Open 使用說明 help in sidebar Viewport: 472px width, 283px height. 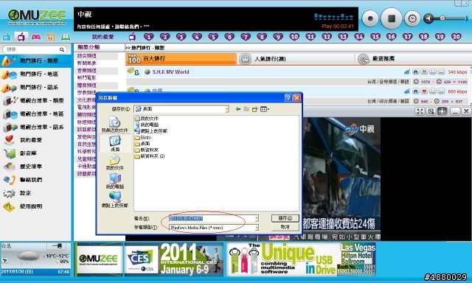tap(35, 206)
